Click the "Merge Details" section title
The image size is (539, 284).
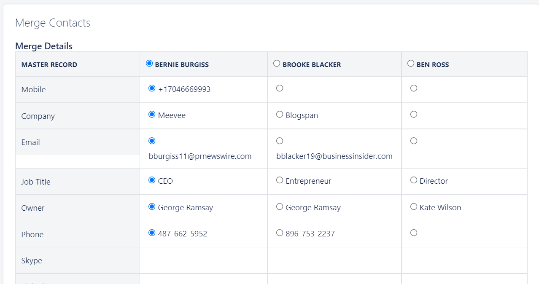(44, 46)
